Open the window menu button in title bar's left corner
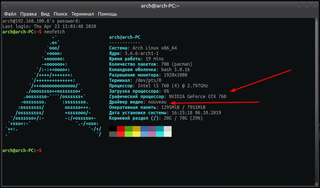This screenshot has height=188, width=320. tap(4, 5)
